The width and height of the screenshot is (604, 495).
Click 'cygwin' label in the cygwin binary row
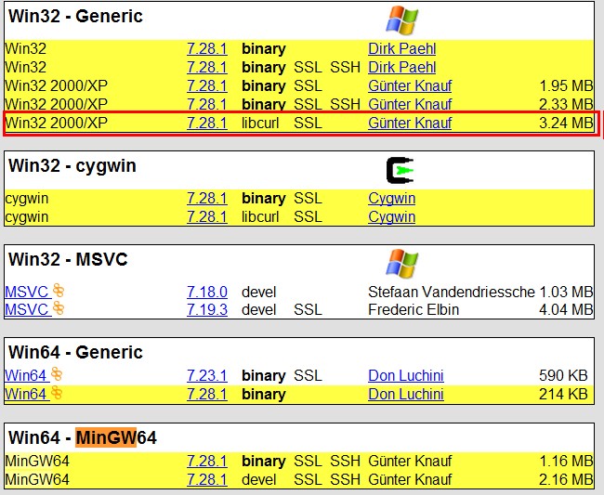(x=27, y=199)
